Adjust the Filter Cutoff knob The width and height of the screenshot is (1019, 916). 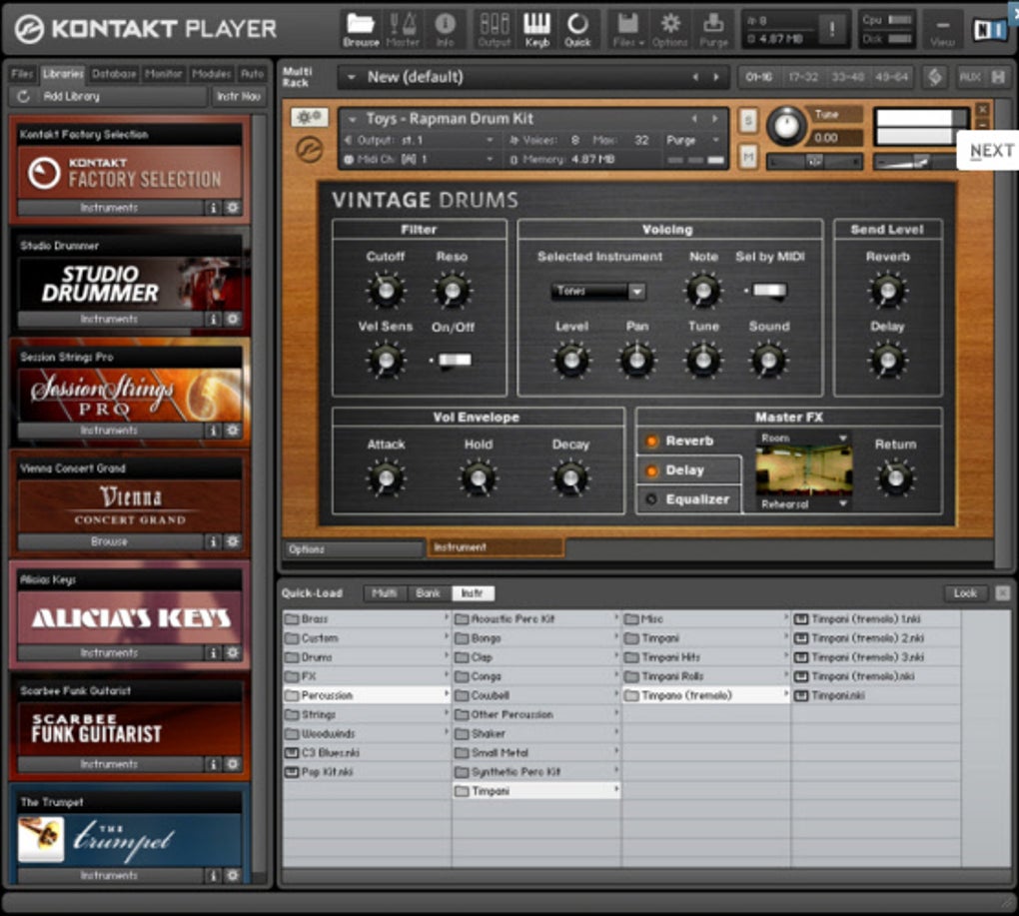tap(386, 291)
